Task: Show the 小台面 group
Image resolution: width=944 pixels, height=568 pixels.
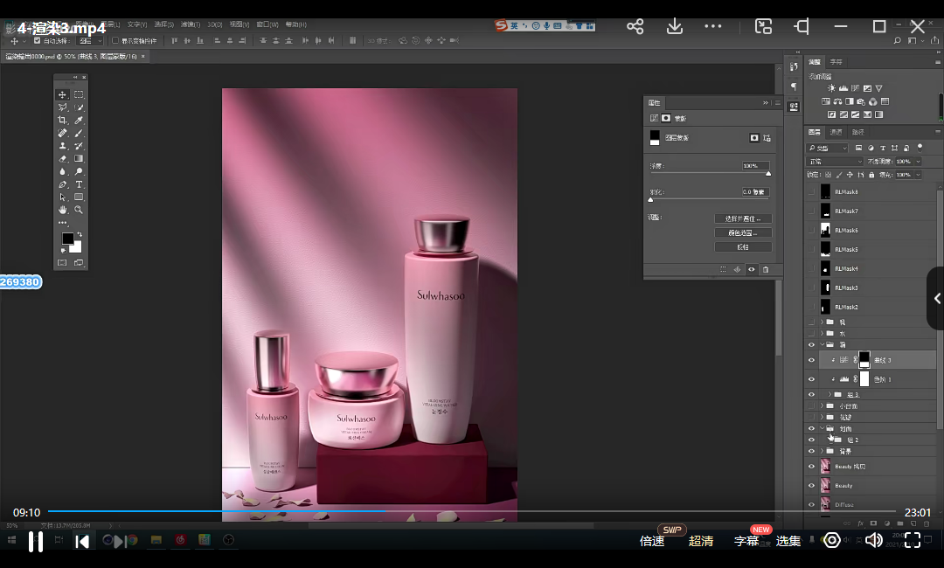Action: [x=811, y=405]
